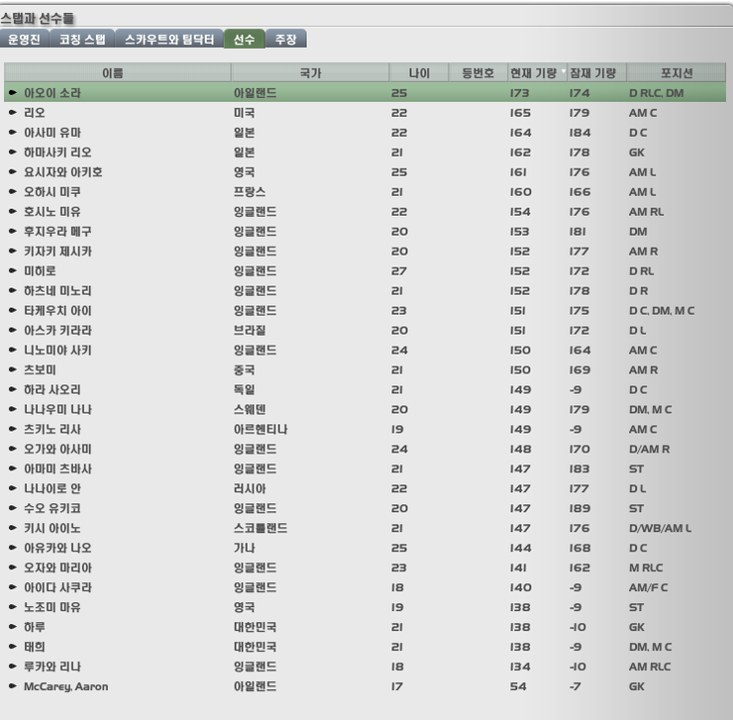Viewport: 733px width, 720px height.
Task: Click the arrow bullet beside 수오 유키코
Action: tap(13, 508)
